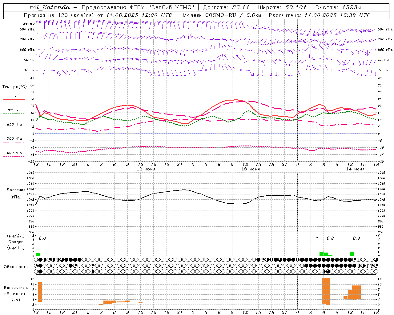Click the line sample under the 2м legend

[14, 99]
